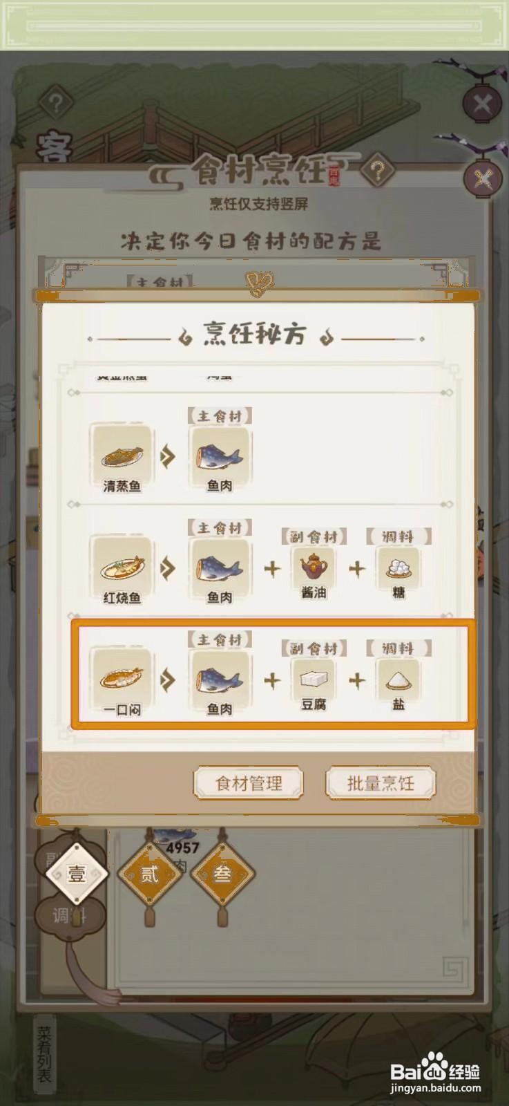This screenshot has height=1106, width=509.
Task: Select the 糖 seasoning icon
Action: (398, 567)
